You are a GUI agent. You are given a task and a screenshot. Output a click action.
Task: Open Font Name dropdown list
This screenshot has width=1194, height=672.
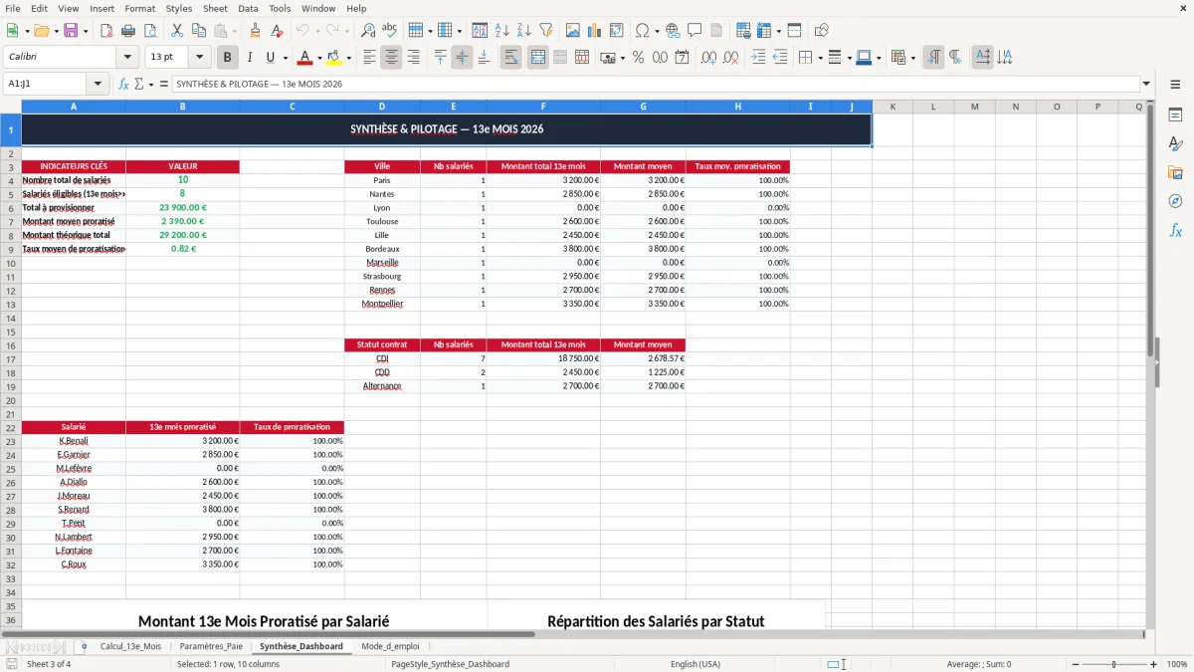point(127,57)
